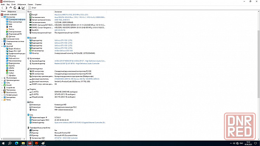
Task: Expand the Мультимедиа tree node
Action: tap(2, 78)
